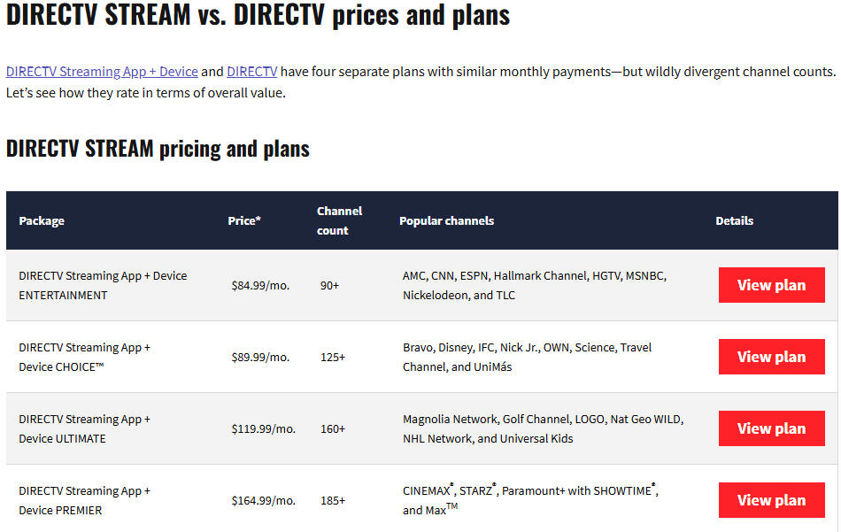Click the $119.99/mo. price cell

[263, 429]
